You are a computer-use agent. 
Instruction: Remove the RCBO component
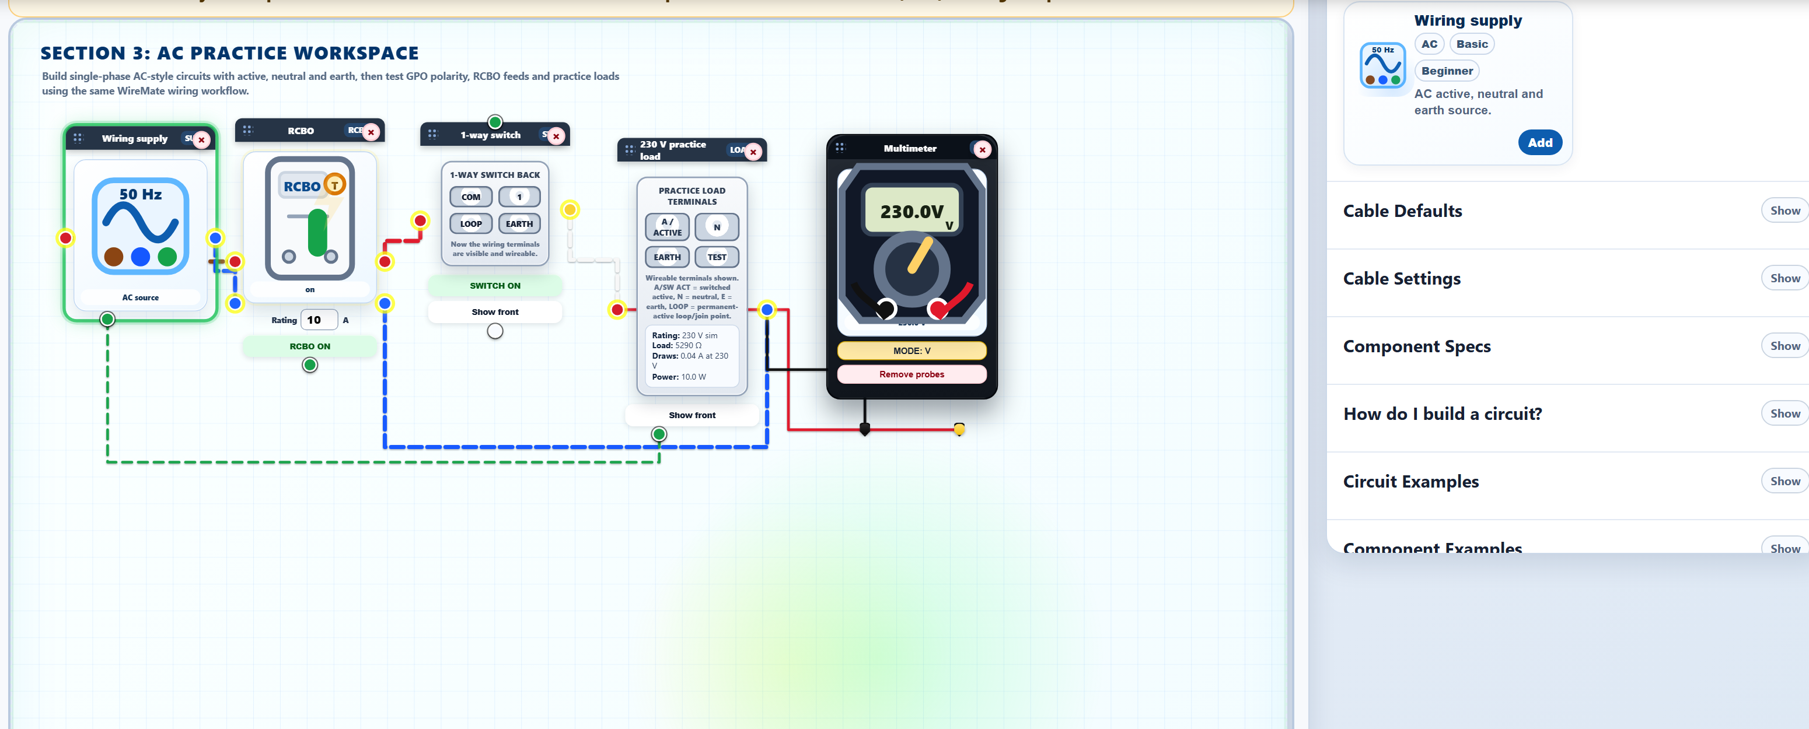pos(371,132)
